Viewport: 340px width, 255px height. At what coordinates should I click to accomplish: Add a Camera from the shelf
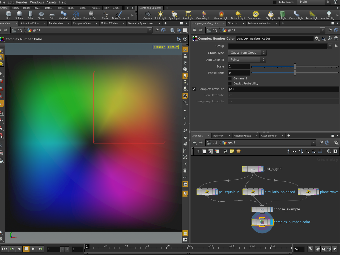[148, 15]
